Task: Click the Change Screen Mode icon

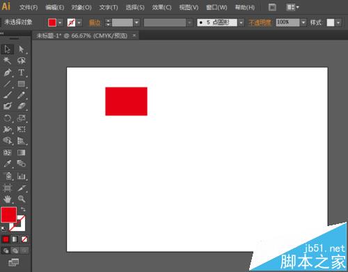Action: tap(13, 262)
